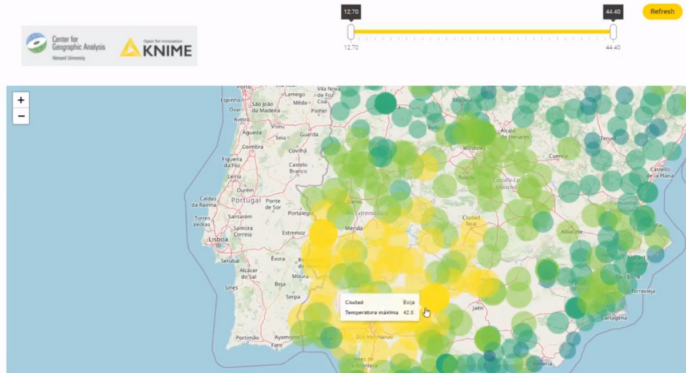Zoom in the map with the plus button

[21, 100]
